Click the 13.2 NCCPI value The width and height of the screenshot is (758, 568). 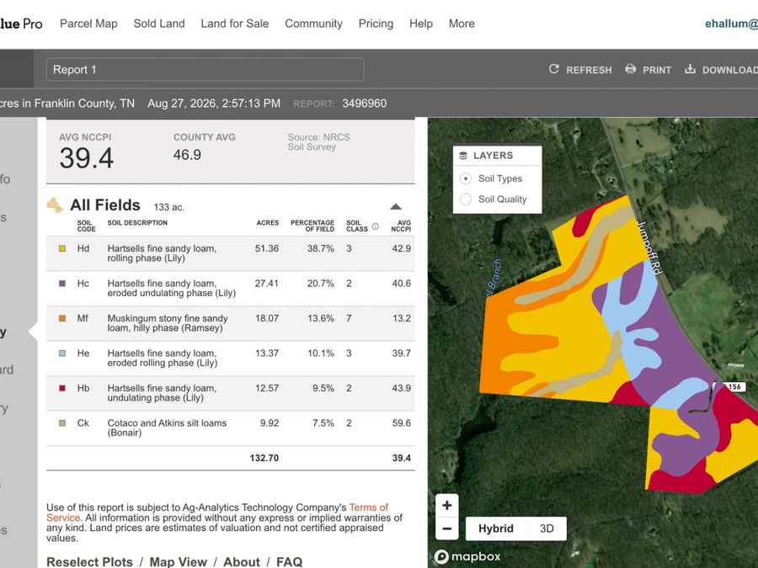pos(402,318)
